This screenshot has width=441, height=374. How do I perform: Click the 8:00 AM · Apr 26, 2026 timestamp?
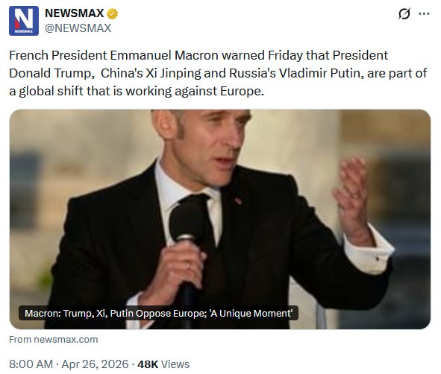(x=69, y=364)
